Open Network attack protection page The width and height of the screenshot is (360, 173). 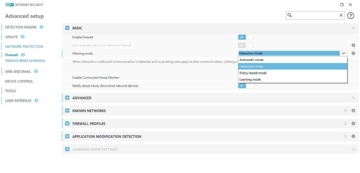pos(25,61)
